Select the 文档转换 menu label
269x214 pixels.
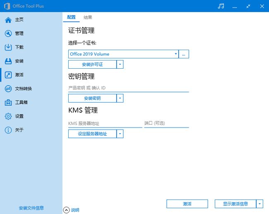click(23, 89)
